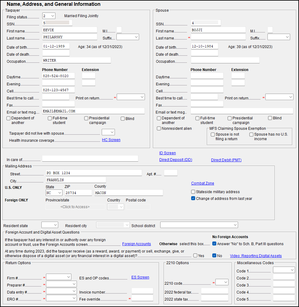Open the ES Screen link
Image resolution: width=299 pixels, height=307 pixels.
(140, 277)
